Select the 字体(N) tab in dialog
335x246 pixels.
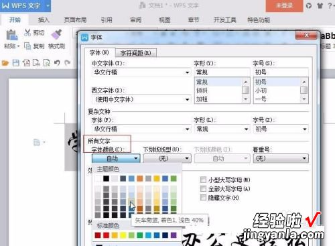99,52
